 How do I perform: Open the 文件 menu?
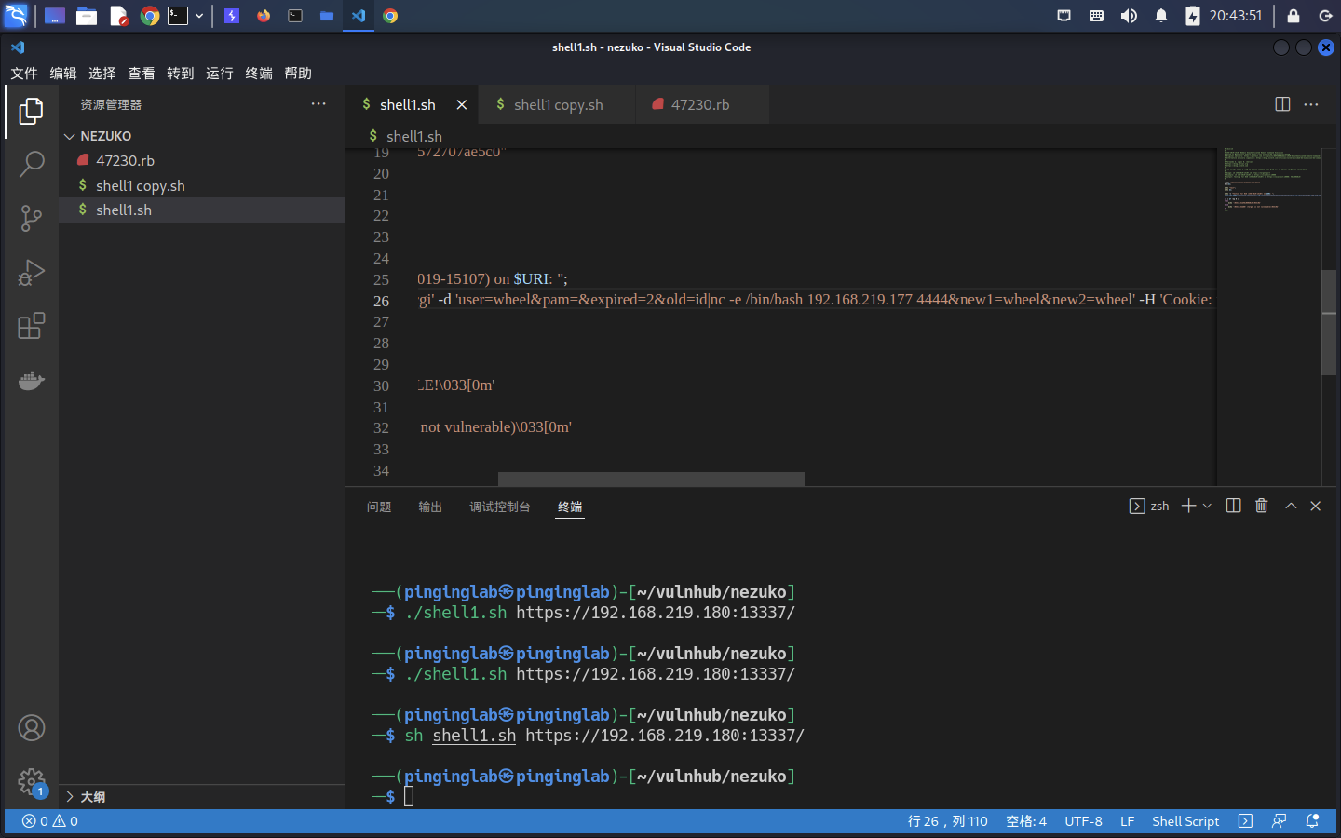pos(24,73)
